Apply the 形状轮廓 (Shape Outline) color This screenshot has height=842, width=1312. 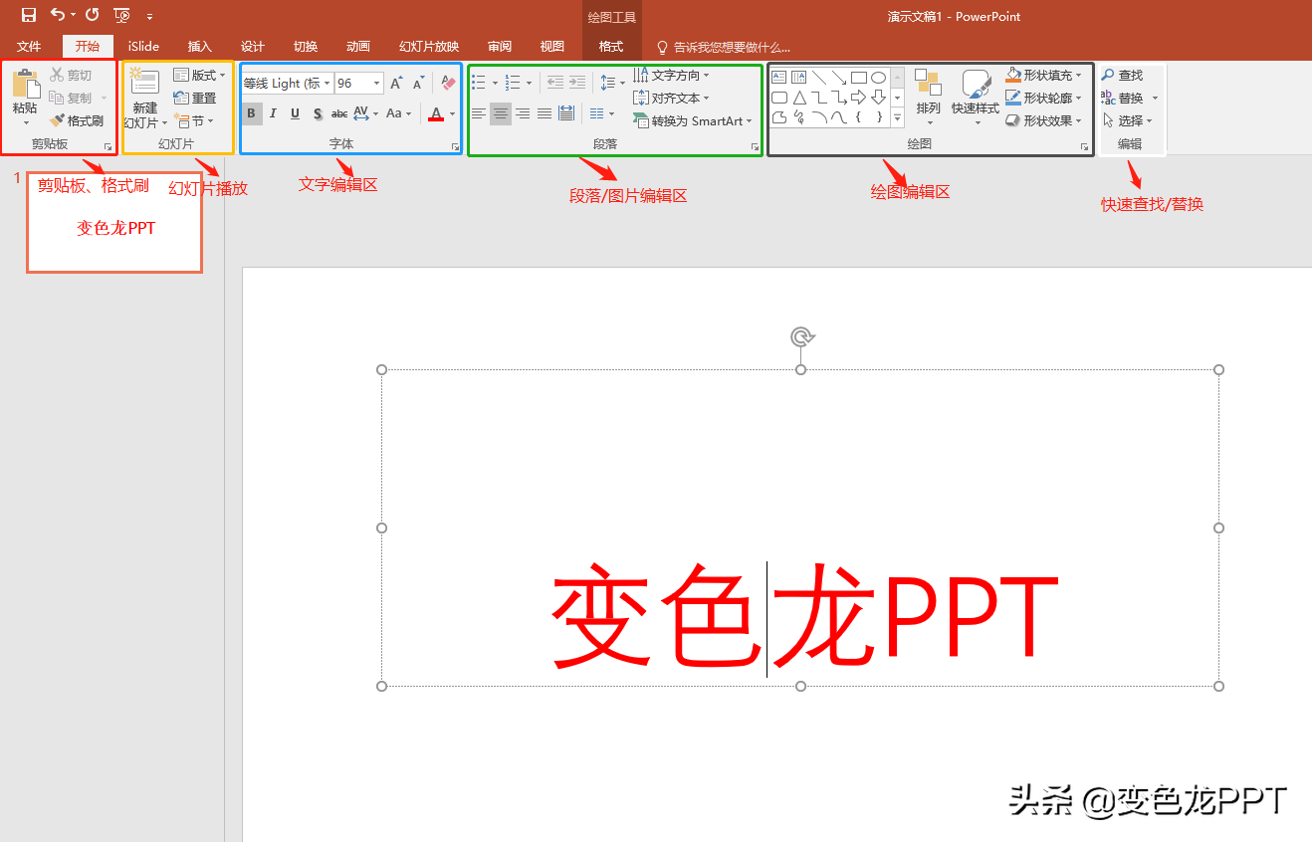coord(1013,98)
